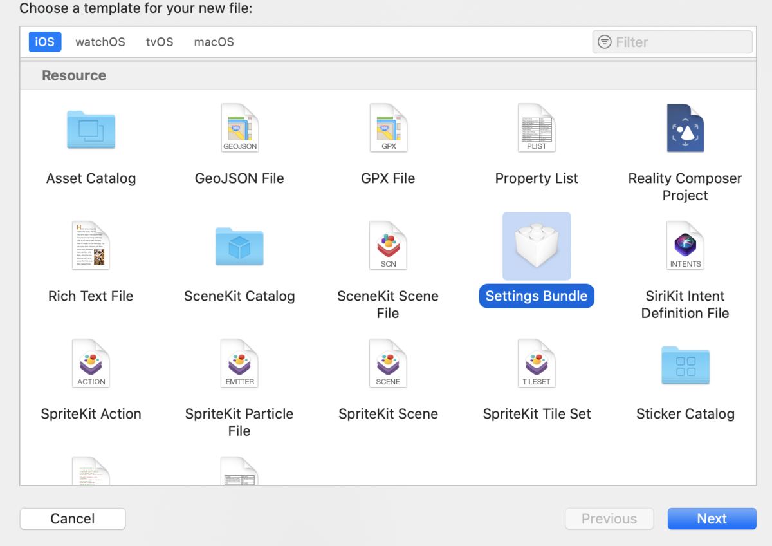Select the Settings Bundle brick icon
Viewport: 772px width, 546px height.
tap(537, 246)
